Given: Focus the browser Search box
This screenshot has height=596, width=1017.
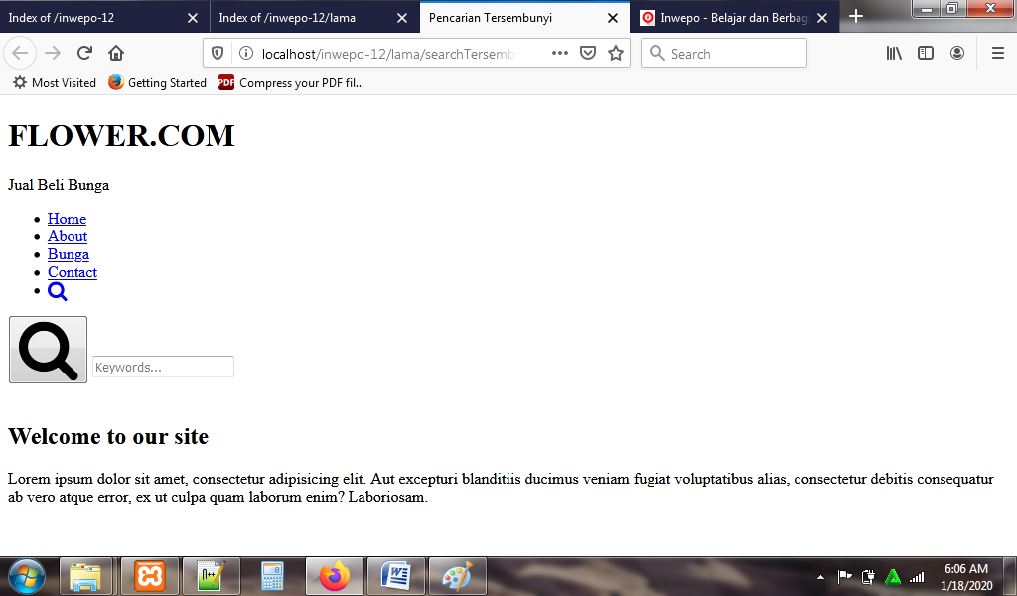Looking at the screenshot, I should 724,54.
